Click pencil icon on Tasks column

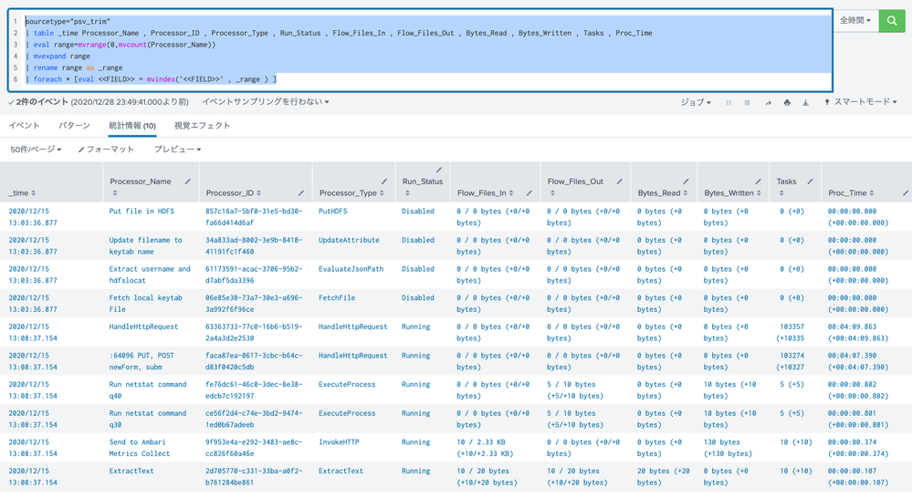pyautogui.click(x=810, y=182)
